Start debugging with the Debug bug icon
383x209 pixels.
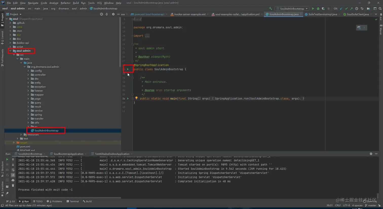pyautogui.click(x=318, y=9)
